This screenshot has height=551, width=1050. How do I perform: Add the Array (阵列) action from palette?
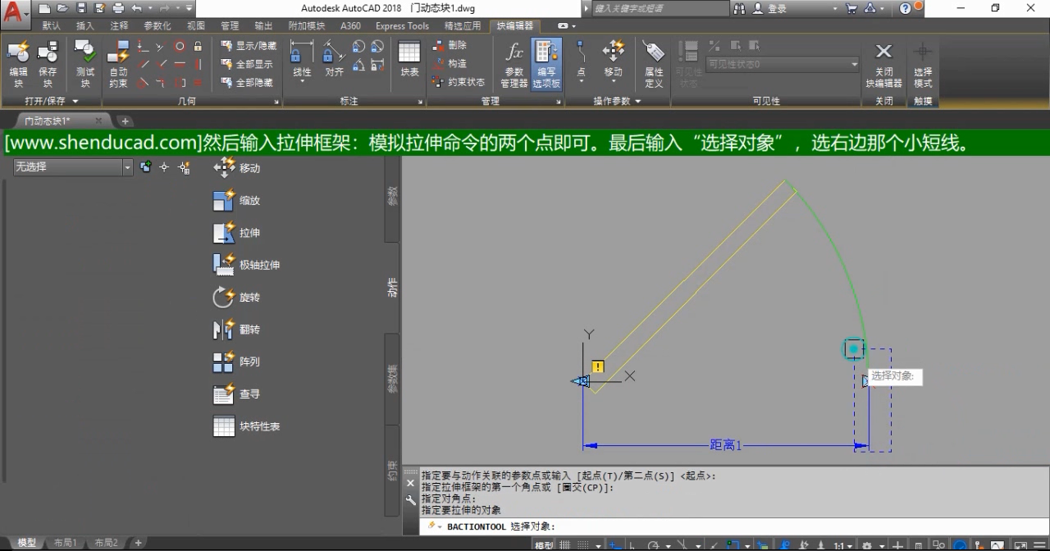[x=237, y=362]
